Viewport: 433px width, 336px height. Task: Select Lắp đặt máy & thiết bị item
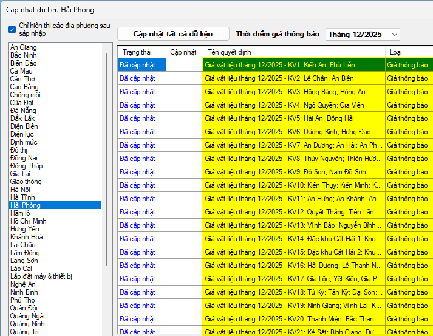click(41, 276)
